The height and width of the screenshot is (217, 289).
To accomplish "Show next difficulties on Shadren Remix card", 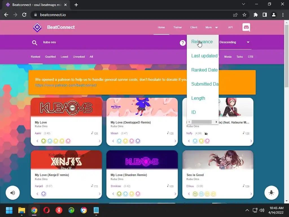I will point(175,194).
